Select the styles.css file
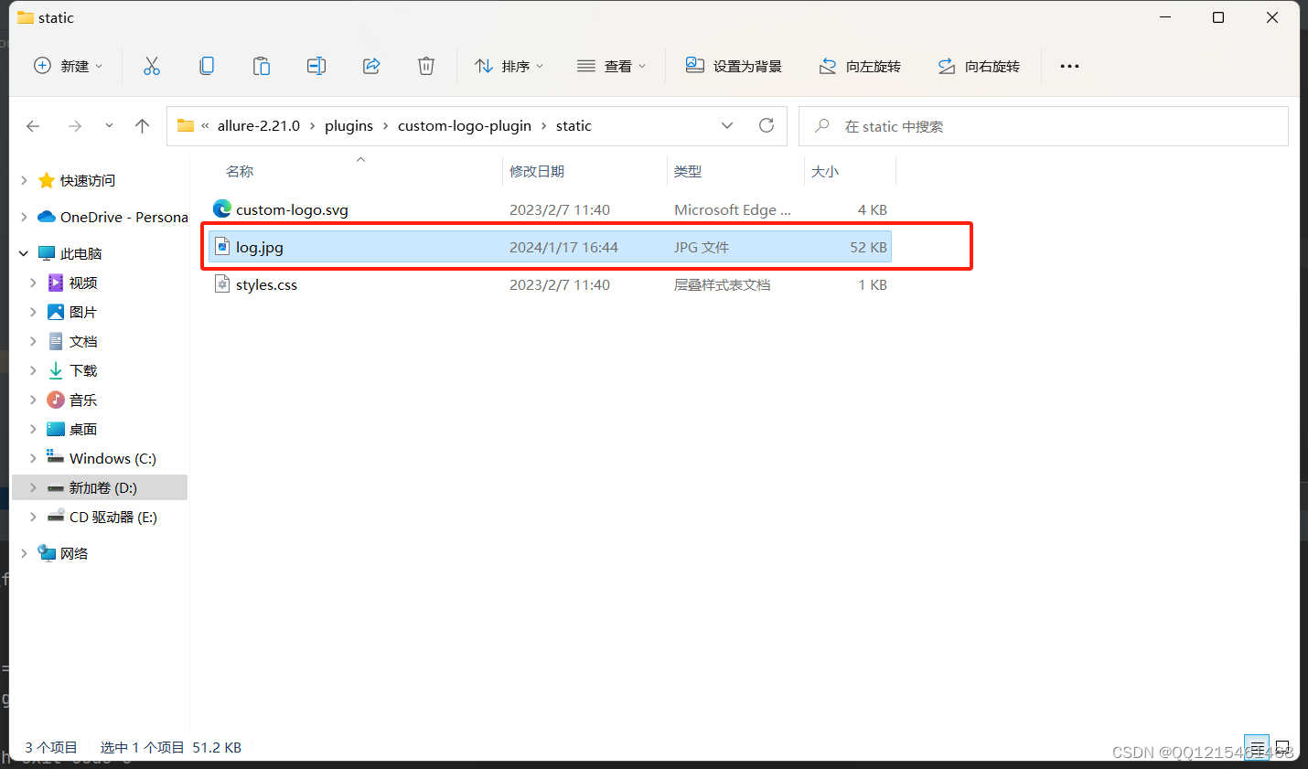1308x769 pixels. [x=550, y=284]
